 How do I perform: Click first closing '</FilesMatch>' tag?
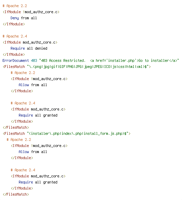pyautogui.click(x=16, y=127)
